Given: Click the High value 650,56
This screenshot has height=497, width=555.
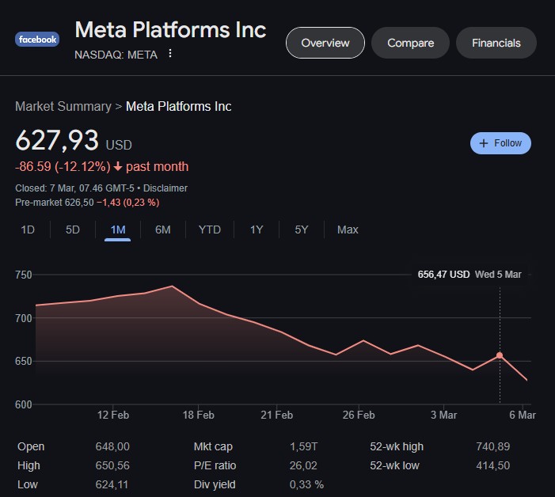Looking at the screenshot, I should coord(112,465).
